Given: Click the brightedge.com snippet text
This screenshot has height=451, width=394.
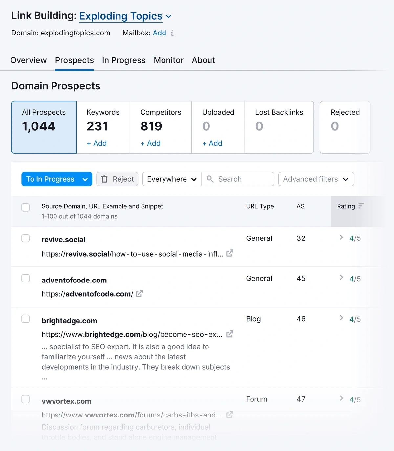Looking at the screenshot, I should [x=136, y=362].
